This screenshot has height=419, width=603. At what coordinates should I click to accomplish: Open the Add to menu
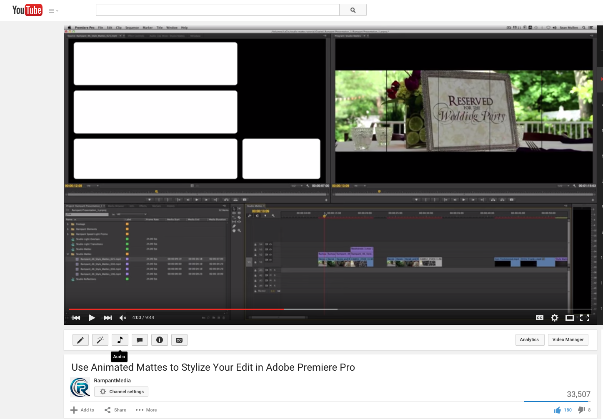[x=83, y=410]
